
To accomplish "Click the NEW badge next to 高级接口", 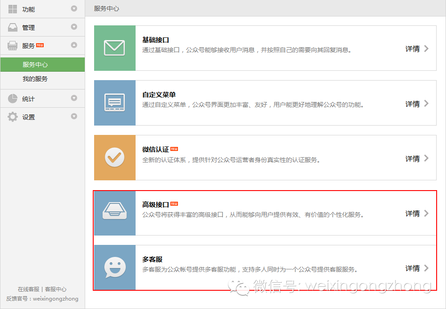I will [x=174, y=203].
